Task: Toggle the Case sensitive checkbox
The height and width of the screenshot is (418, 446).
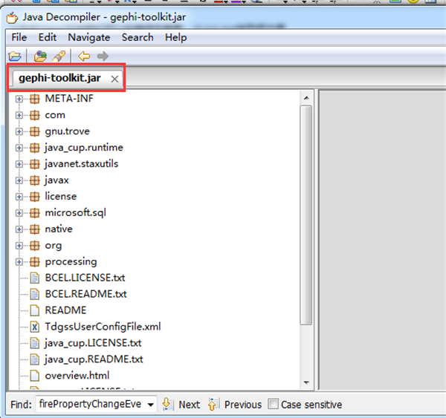Action: tap(273, 404)
